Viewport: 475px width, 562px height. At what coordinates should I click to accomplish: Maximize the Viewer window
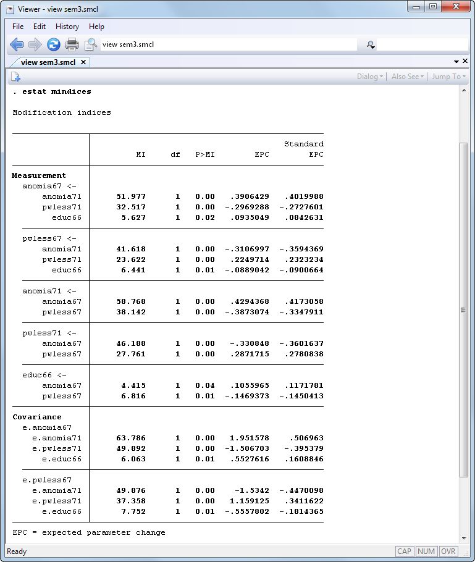tap(433, 7)
